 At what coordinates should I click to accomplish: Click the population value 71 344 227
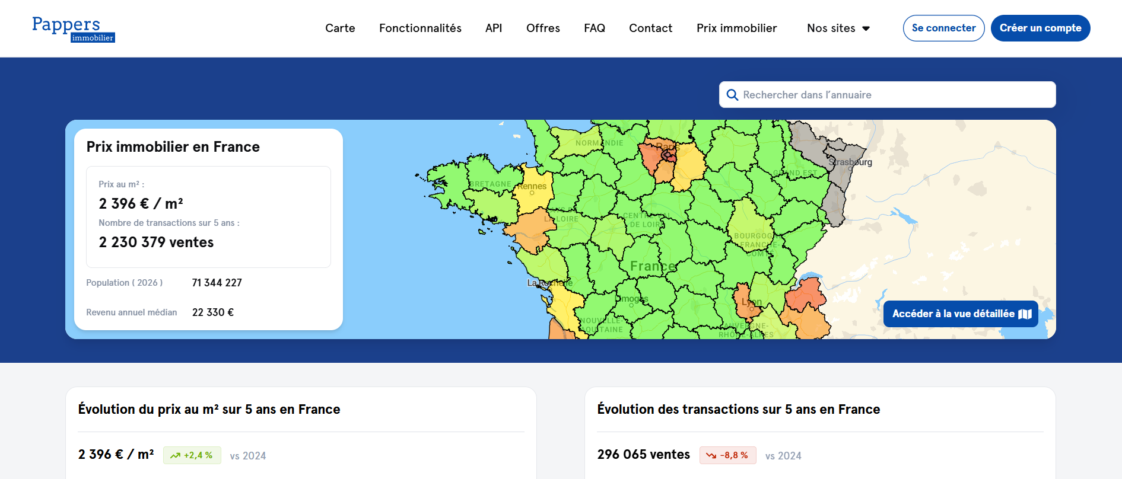(217, 283)
